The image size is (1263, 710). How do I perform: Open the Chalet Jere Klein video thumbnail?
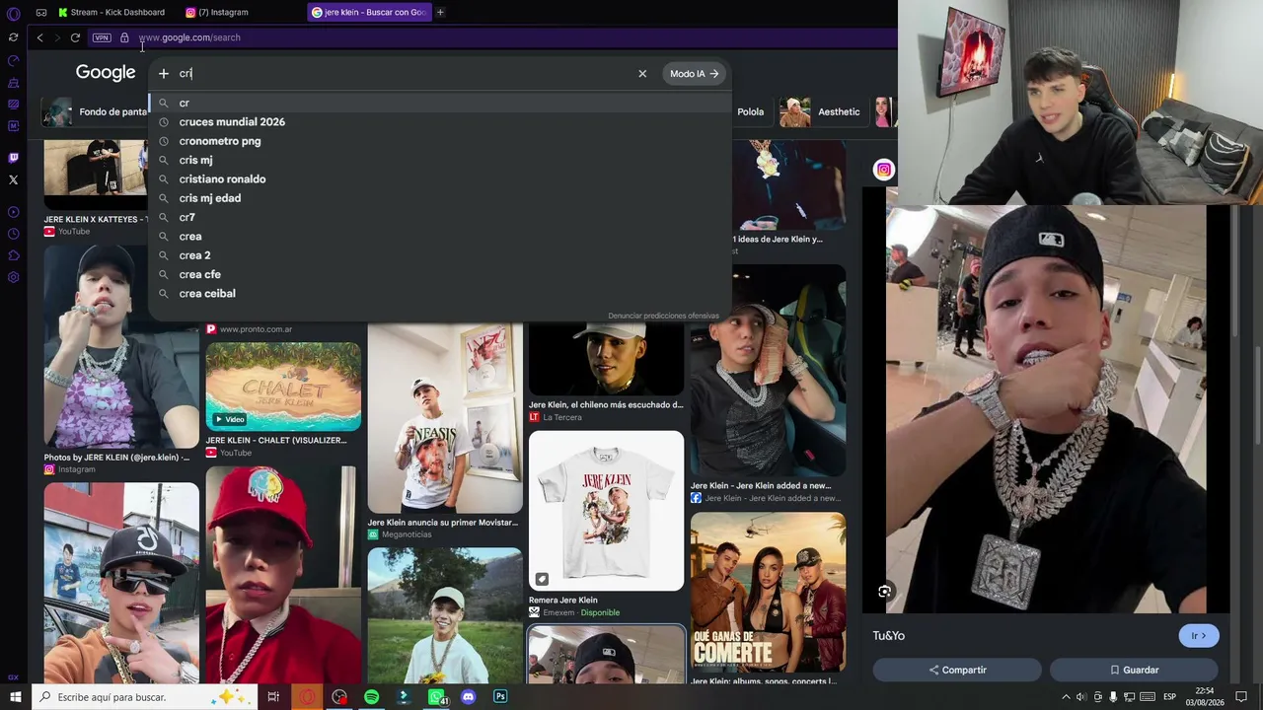283,387
